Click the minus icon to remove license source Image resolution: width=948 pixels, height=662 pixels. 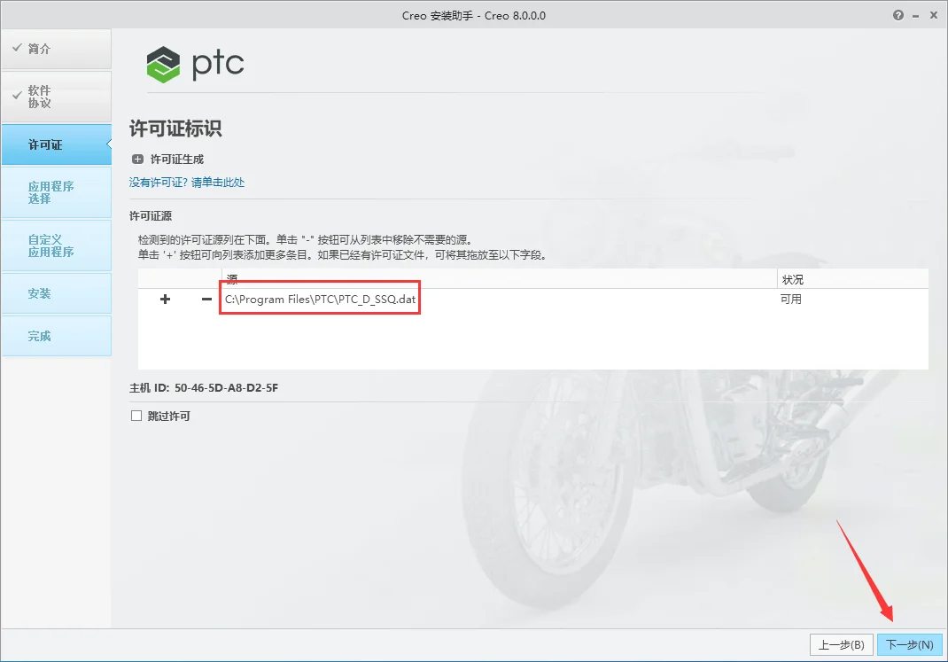click(x=206, y=300)
